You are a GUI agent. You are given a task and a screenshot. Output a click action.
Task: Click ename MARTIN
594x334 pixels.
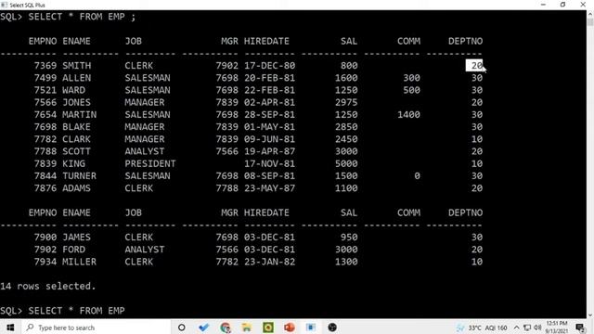coord(80,115)
